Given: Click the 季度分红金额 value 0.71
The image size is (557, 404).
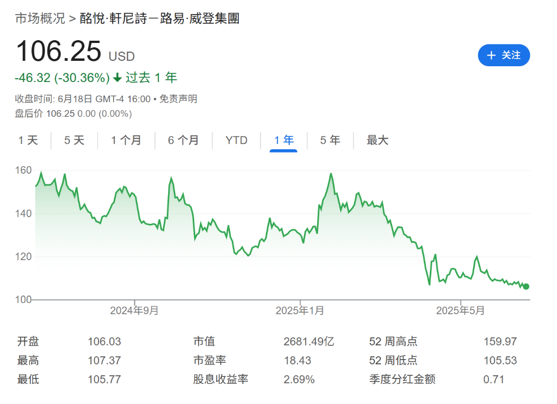Looking at the screenshot, I should click(x=494, y=379).
